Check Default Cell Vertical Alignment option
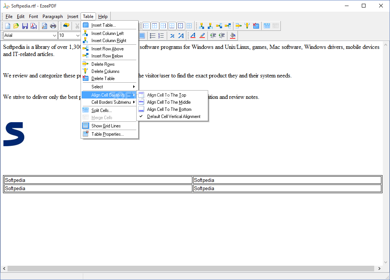Screen dimensions: 390x280 172,117
